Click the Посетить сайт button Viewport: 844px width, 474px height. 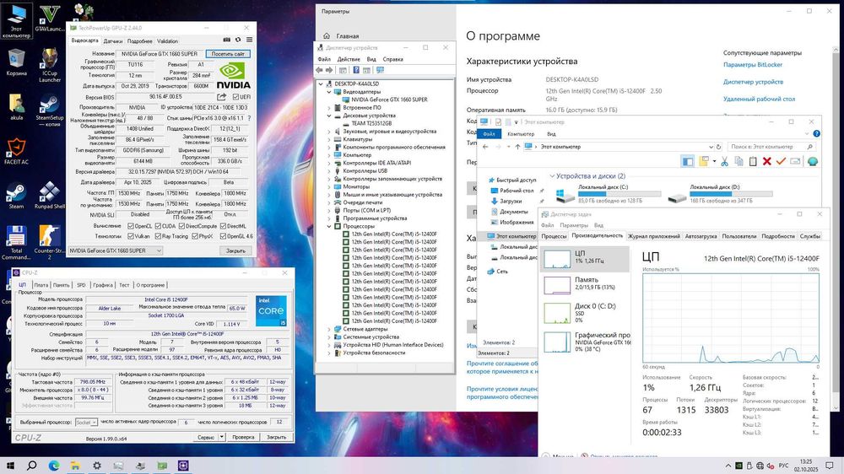(x=228, y=54)
